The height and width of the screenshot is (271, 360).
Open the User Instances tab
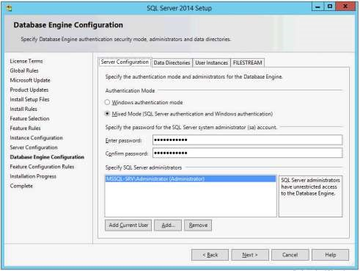(211, 62)
